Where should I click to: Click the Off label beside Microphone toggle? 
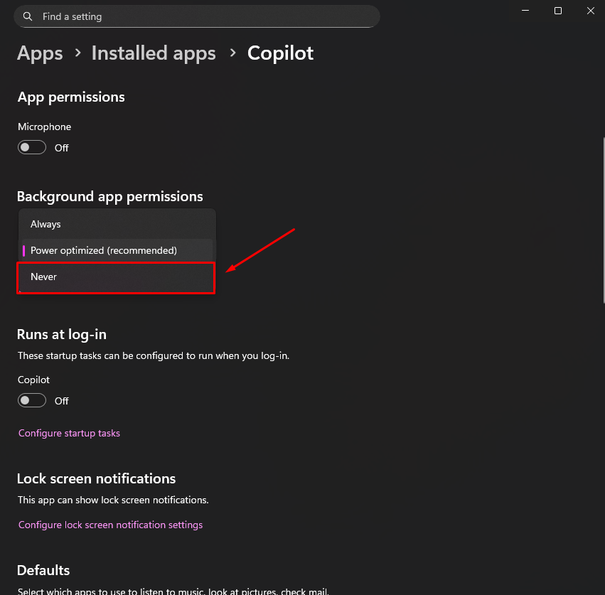click(x=62, y=148)
